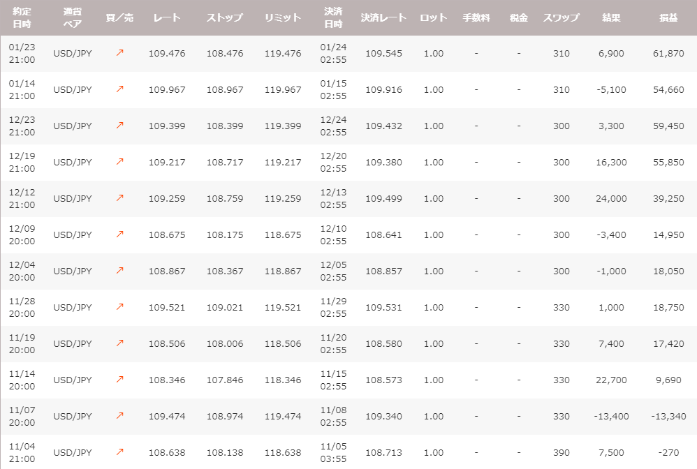Click the buy arrow icon for the 12/09 trade
This screenshot has width=697, height=469.
(x=119, y=234)
